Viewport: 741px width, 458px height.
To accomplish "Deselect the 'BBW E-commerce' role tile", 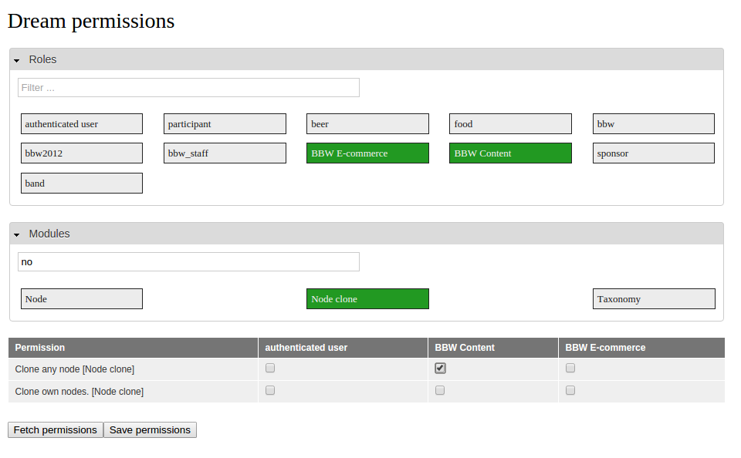I will pos(367,153).
